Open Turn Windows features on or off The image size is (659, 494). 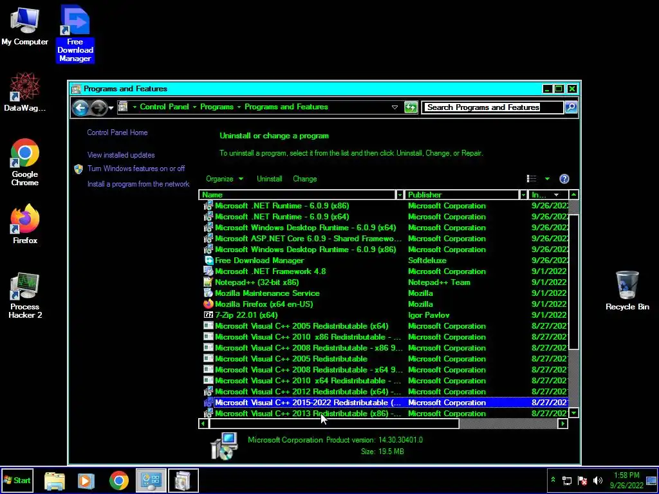[x=136, y=169]
